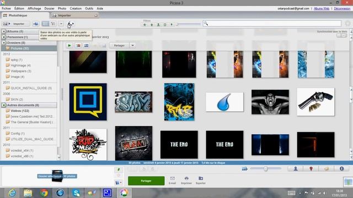Open the Outils menu
This screenshot has width=353, height=198.
pos(89,9)
